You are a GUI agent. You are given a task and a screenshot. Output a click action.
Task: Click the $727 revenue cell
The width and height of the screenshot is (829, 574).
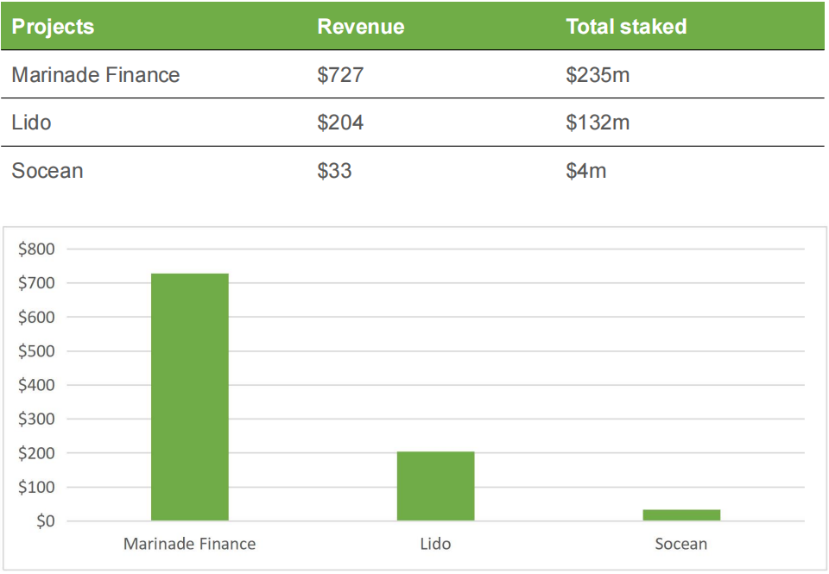(x=340, y=74)
